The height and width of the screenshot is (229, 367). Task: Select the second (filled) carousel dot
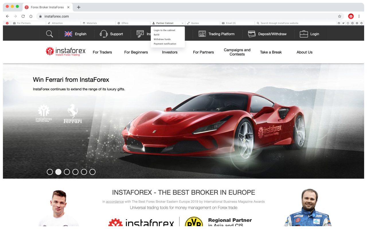[x=58, y=172]
